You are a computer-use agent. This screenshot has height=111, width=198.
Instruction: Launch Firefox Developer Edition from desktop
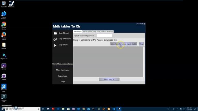pyautogui.click(x=4, y=15)
